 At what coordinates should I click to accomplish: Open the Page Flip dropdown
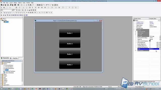[x=160, y=39]
